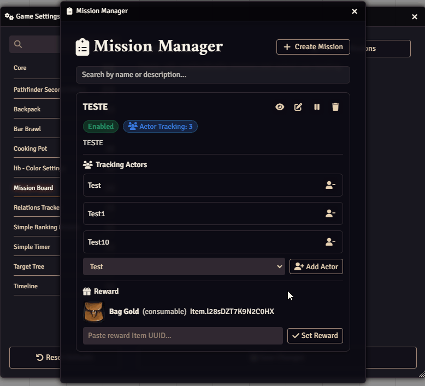Viewport: 425px width, 386px height.
Task: Focus the Search by name or description field
Action: pyautogui.click(x=212, y=75)
